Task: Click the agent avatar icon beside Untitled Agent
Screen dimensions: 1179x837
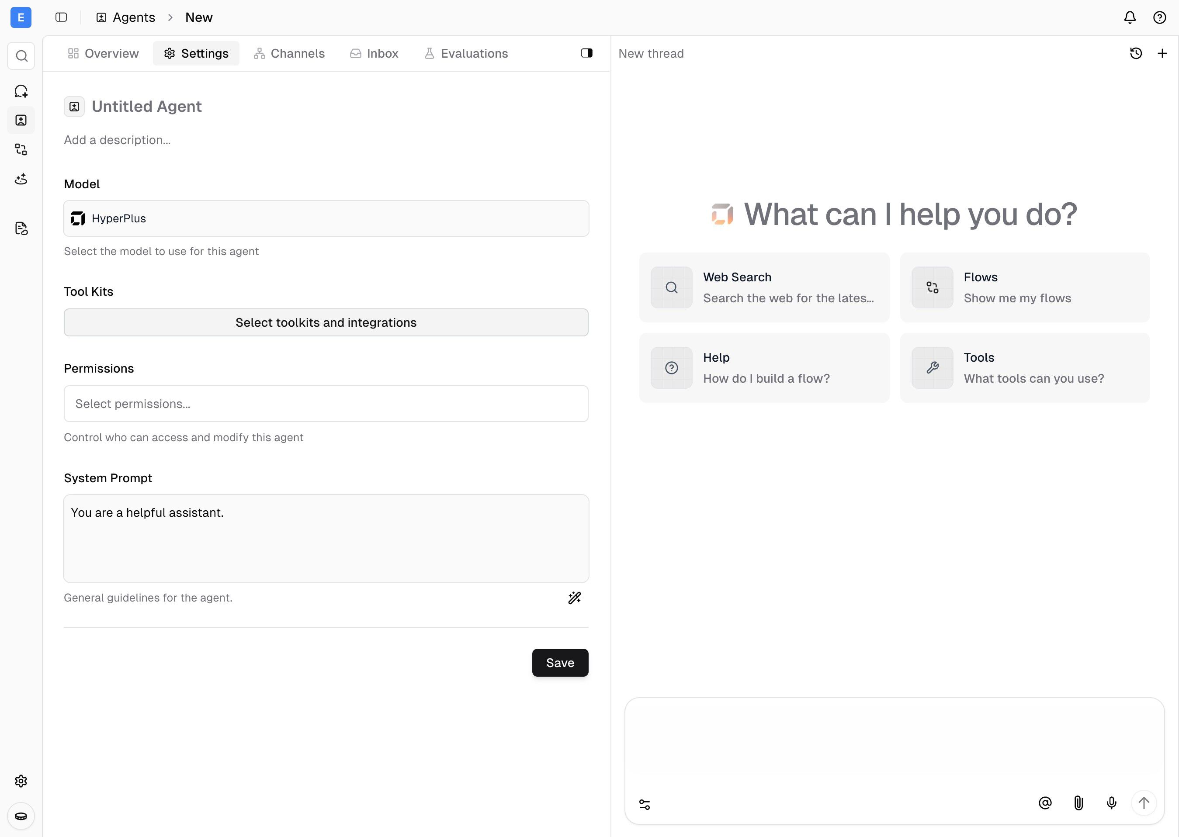Action: point(74,107)
